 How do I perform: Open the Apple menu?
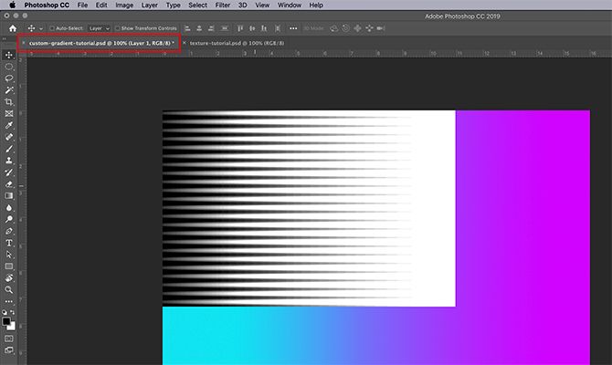pyautogui.click(x=13, y=5)
